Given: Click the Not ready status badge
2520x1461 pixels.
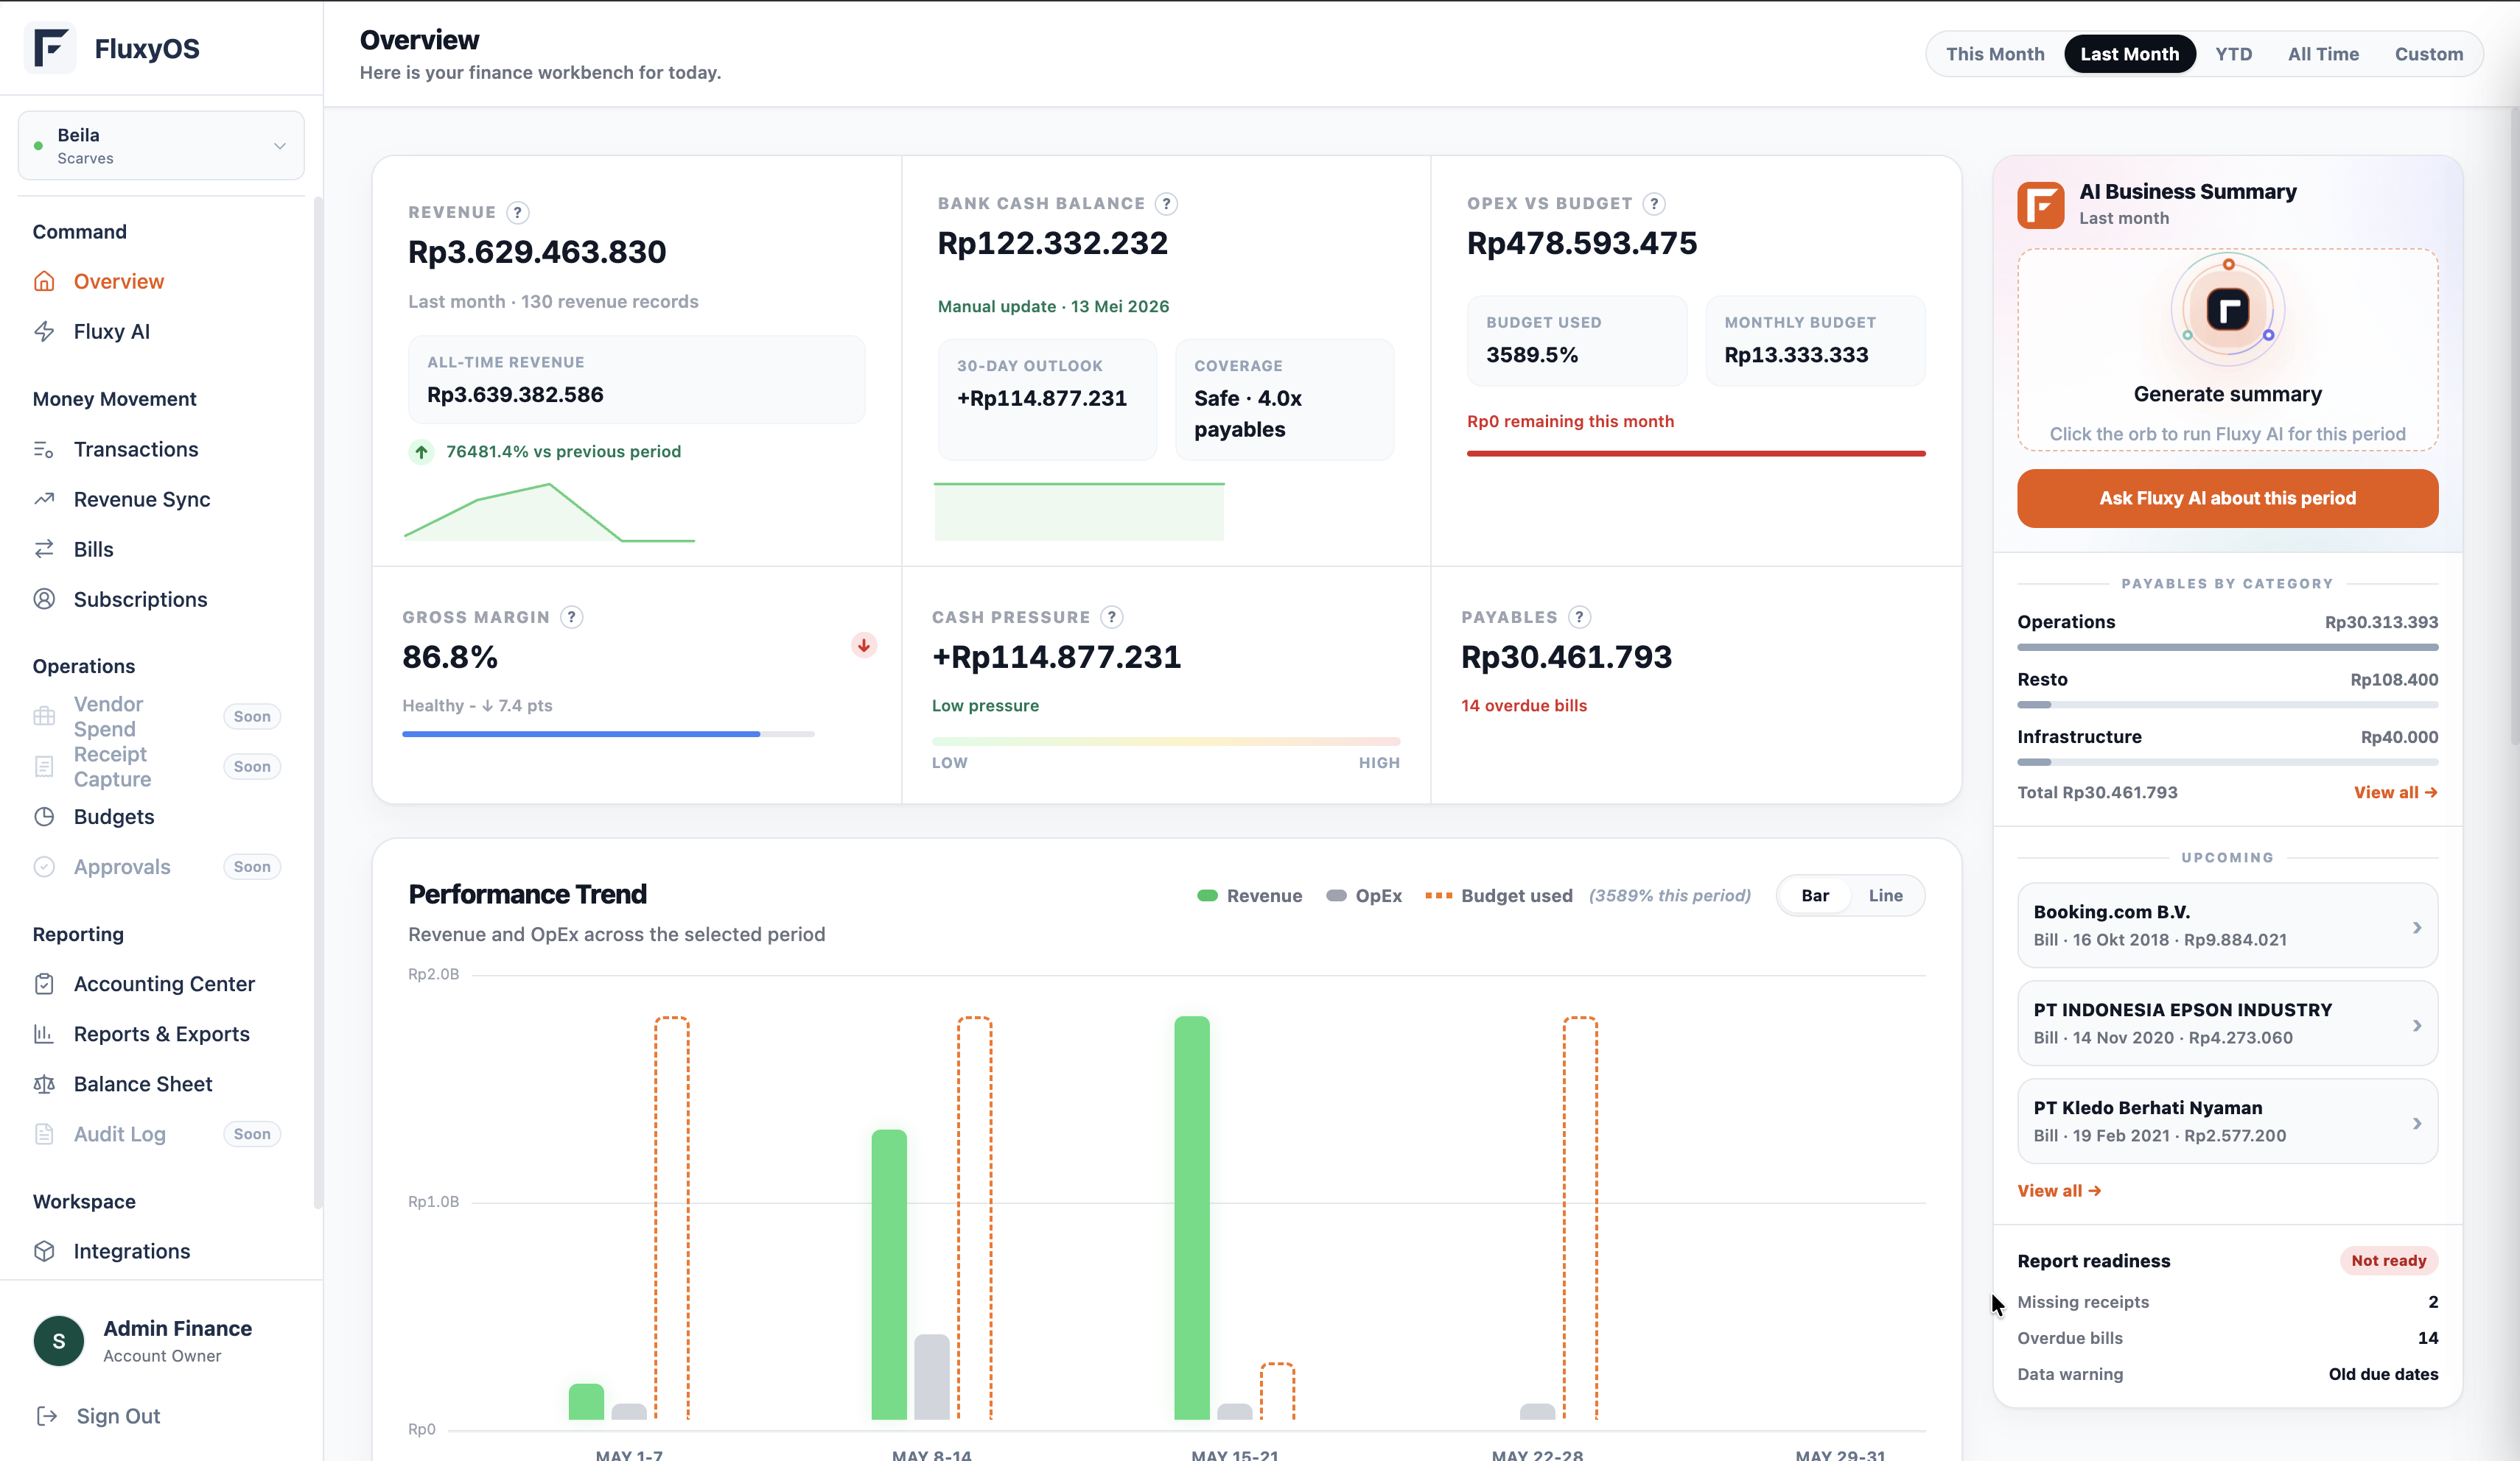Looking at the screenshot, I should (x=2388, y=1260).
